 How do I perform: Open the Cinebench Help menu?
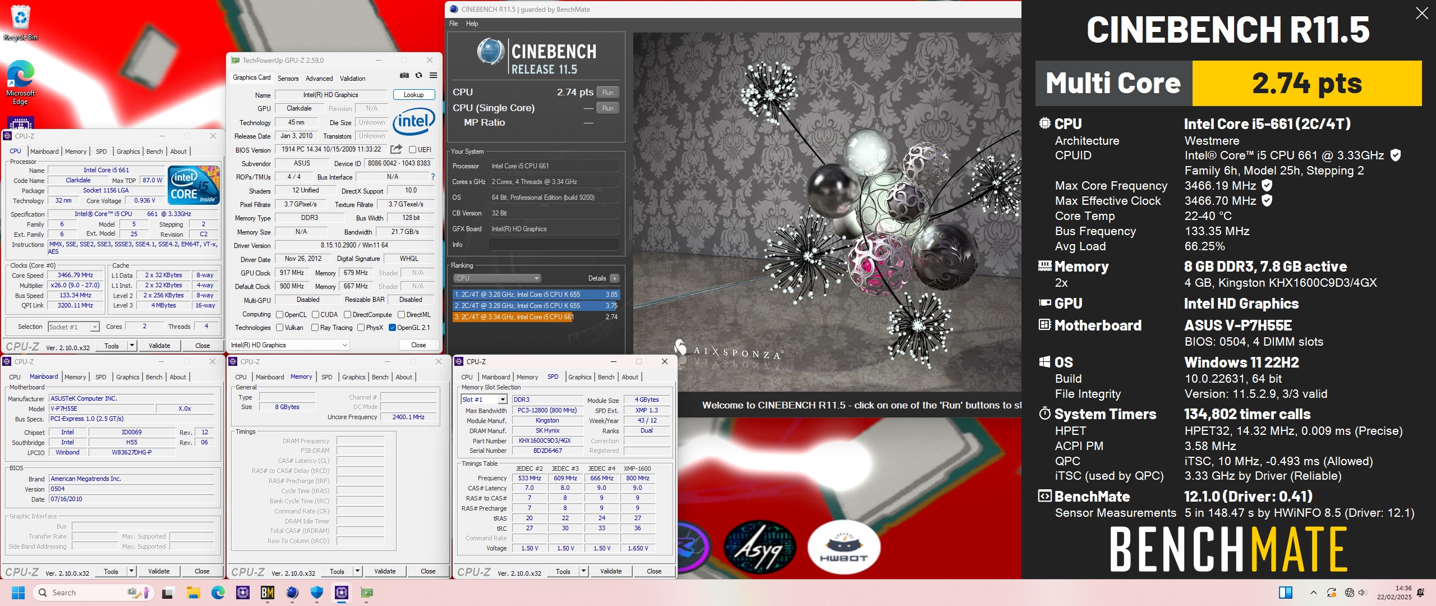[472, 24]
